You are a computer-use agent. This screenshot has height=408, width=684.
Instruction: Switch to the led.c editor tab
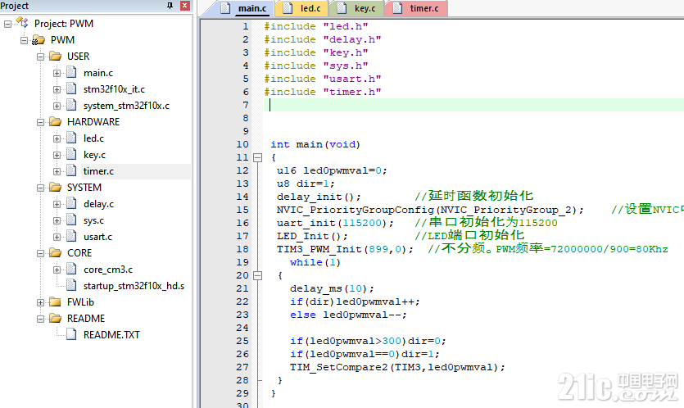point(304,8)
